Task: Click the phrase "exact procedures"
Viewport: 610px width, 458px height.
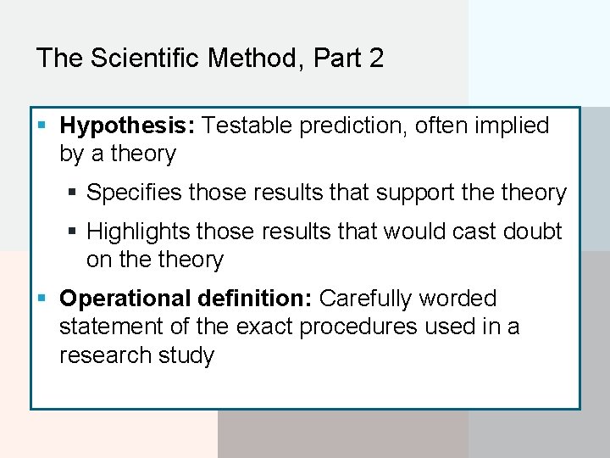Action: (327, 327)
